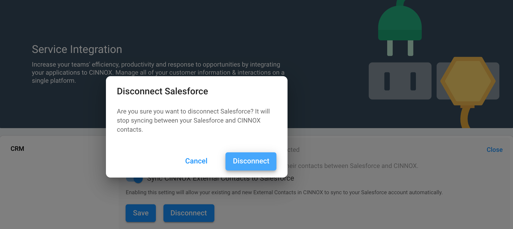Image resolution: width=513 pixels, height=229 pixels.
Task: Select the CRM section label
Action: pos(17,149)
